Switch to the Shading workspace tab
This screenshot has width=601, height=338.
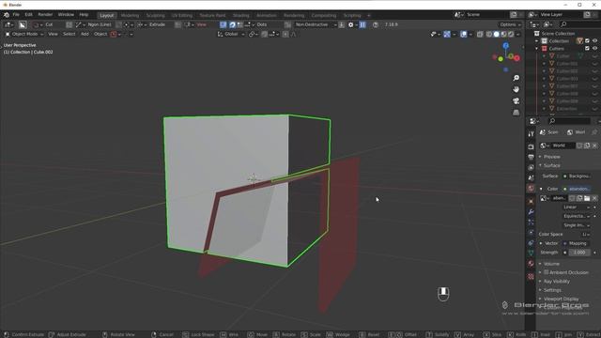241,15
